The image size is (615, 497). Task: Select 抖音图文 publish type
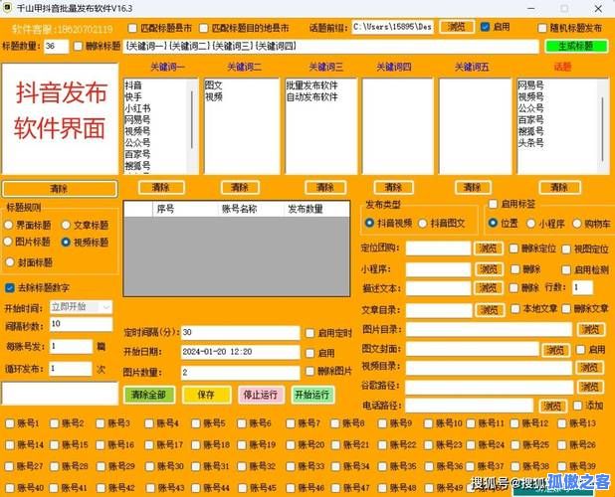422,224
